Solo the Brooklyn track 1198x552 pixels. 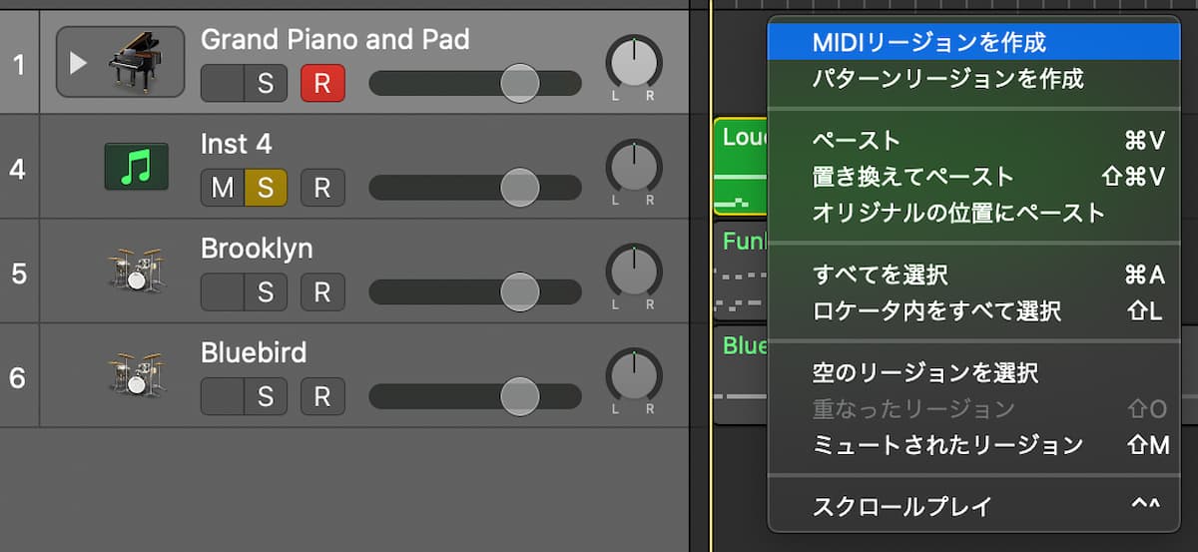pos(266,291)
